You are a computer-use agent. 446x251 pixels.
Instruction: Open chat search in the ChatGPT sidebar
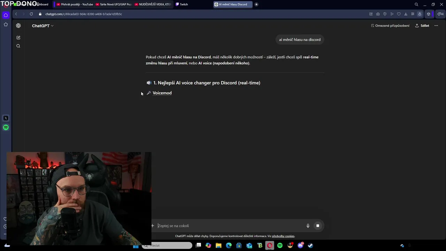click(18, 46)
